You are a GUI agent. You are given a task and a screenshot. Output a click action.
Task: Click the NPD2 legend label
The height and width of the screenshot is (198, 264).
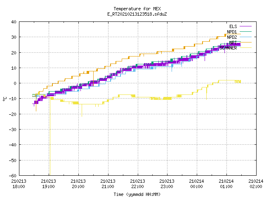pyautogui.click(x=232, y=37)
